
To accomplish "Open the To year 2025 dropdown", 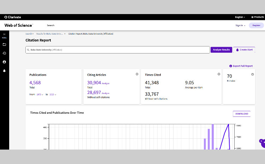I will click(53, 95).
